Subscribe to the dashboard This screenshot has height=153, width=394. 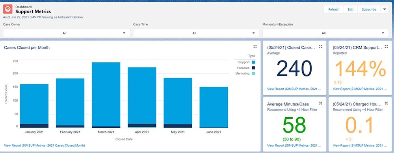(x=369, y=9)
